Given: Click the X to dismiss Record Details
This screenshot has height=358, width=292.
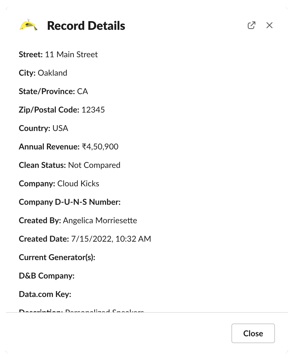Looking at the screenshot, I should [269, 25].
